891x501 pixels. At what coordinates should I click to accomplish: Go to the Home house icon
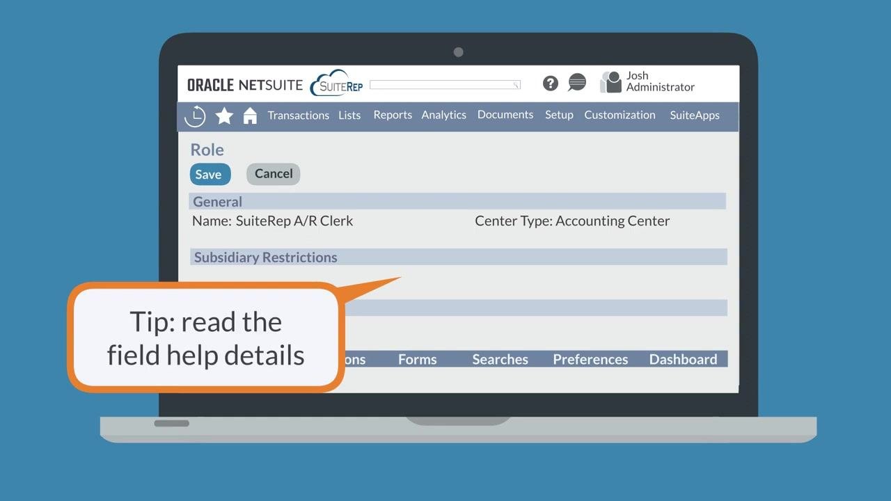tap(250, 116)
